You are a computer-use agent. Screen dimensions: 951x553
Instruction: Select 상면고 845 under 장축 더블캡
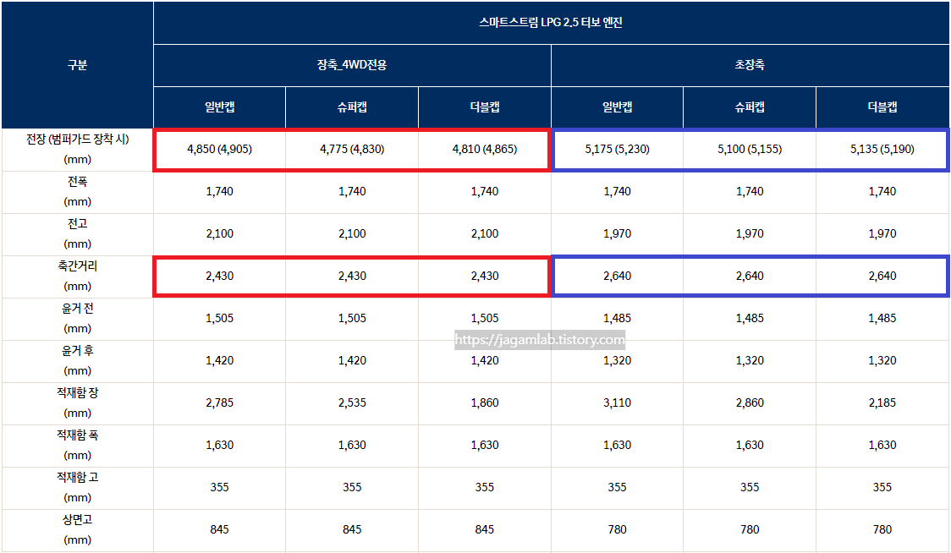(x=485, y=530)
